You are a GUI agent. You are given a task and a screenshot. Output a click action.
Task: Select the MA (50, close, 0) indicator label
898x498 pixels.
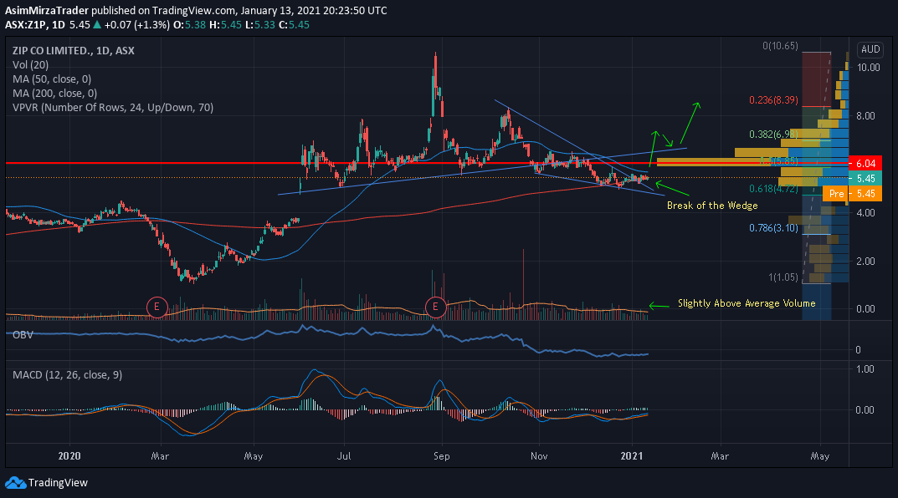pyautogui.click(x=52, y=79)
